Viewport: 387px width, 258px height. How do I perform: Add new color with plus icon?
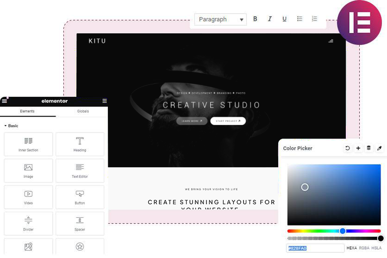pos(358,148)
